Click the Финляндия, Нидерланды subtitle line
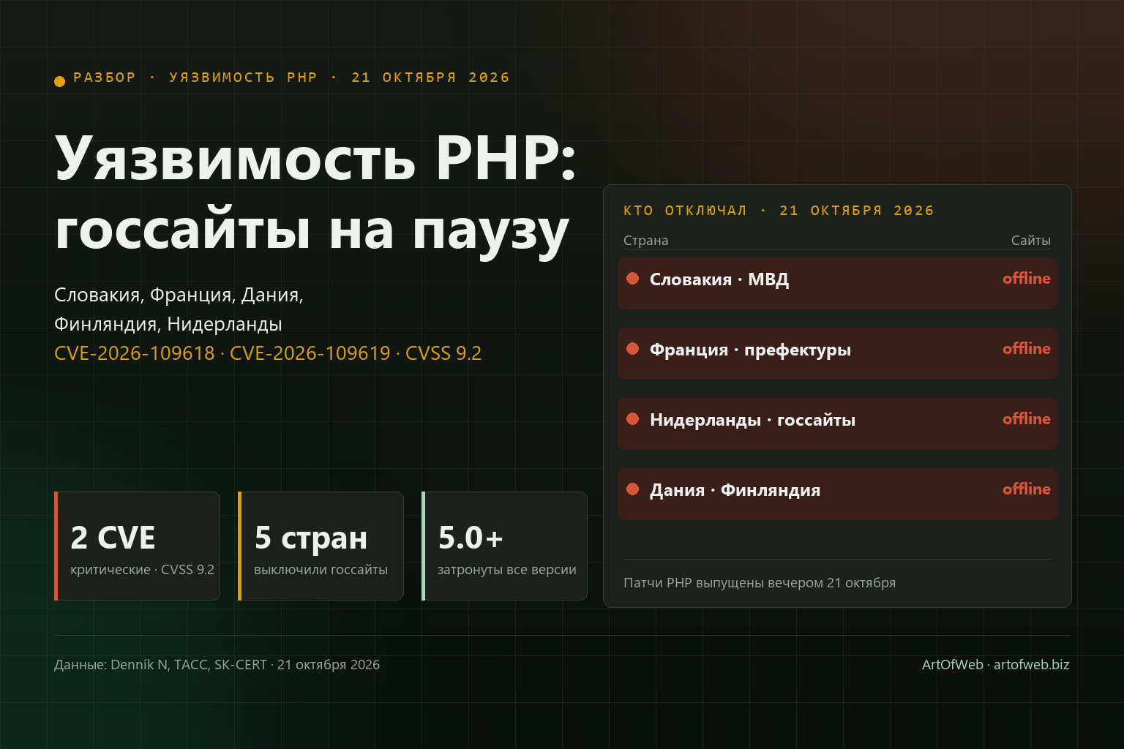Image resolution: width=1124 pixels, height=749 pixels. click(x=168, y=324)
